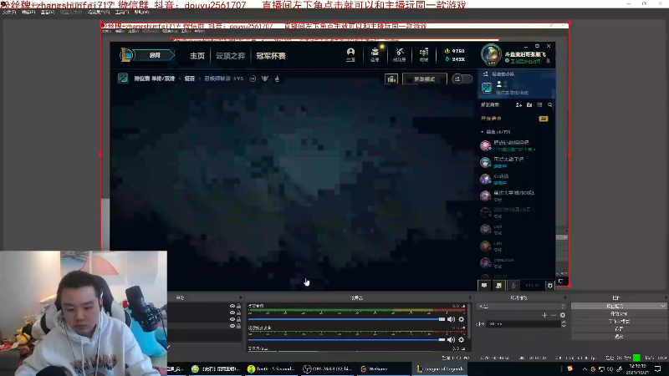The height and width of the screenshot is (376, 669).
Task: Open the 编辑 menu in OBS
Action: [x=28, y=13]
